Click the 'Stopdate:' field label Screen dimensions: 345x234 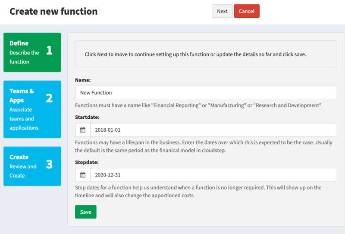coord(87,162)
